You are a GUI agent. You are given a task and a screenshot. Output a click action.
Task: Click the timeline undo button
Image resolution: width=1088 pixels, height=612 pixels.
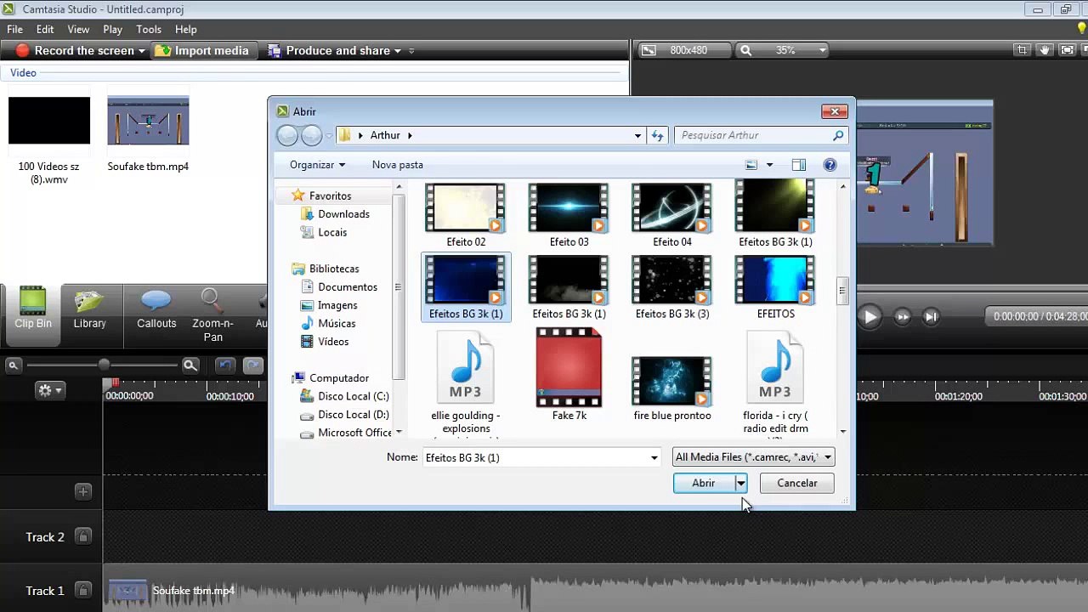(x=224, y=365)
